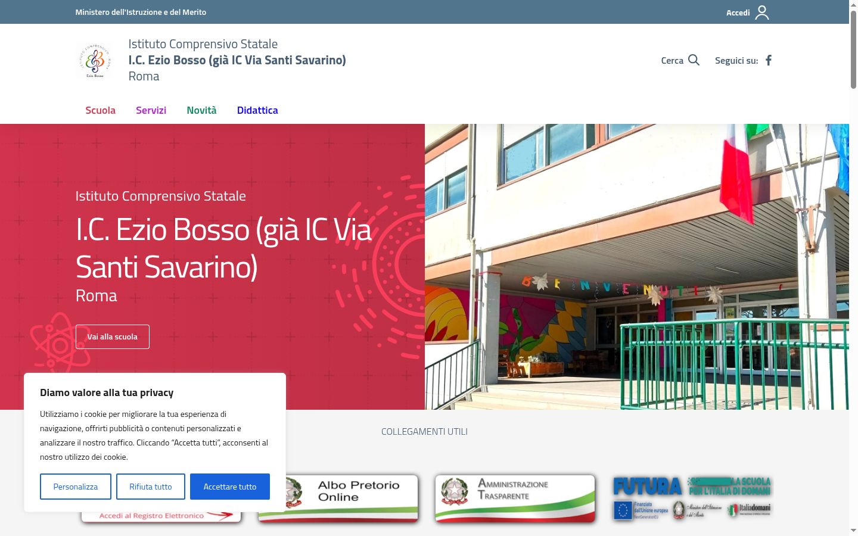This screenshot has width=858, height=536.
Task: Click the scrollbar down arrow
Action: tap(853, 531)
